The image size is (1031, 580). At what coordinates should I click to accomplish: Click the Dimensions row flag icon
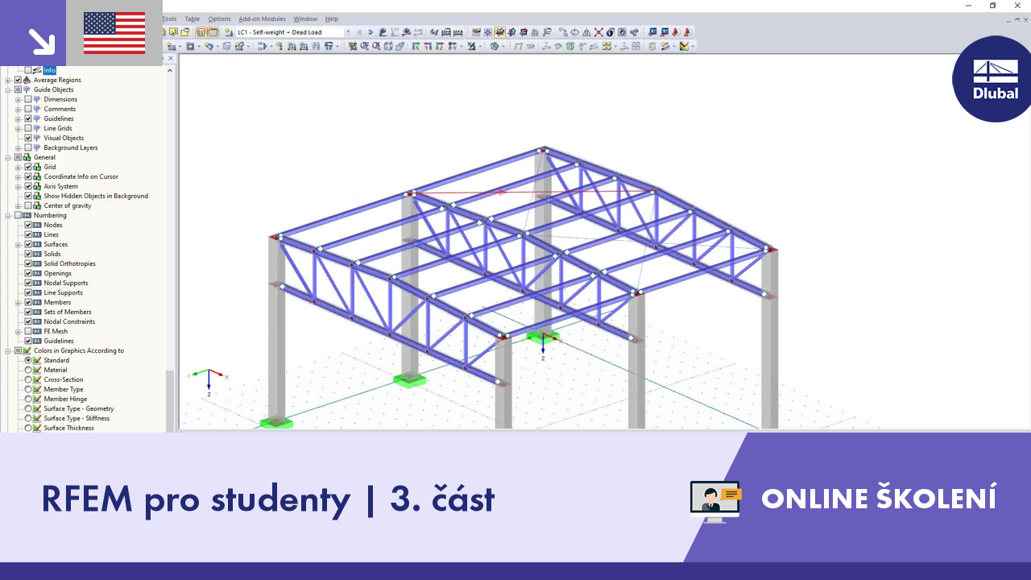[x=37, y=99]
